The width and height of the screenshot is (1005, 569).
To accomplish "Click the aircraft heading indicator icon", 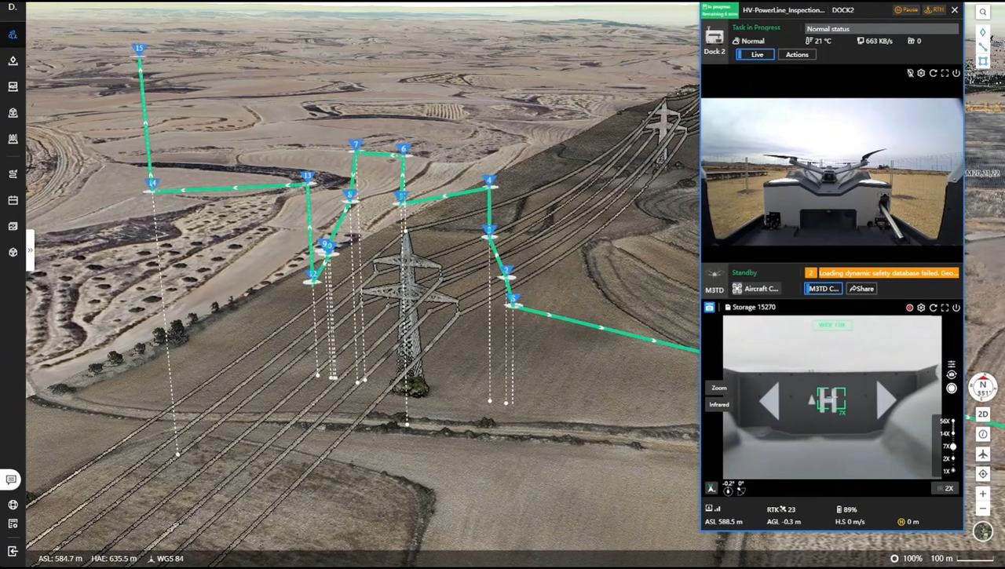I will [x=711, y=487].
